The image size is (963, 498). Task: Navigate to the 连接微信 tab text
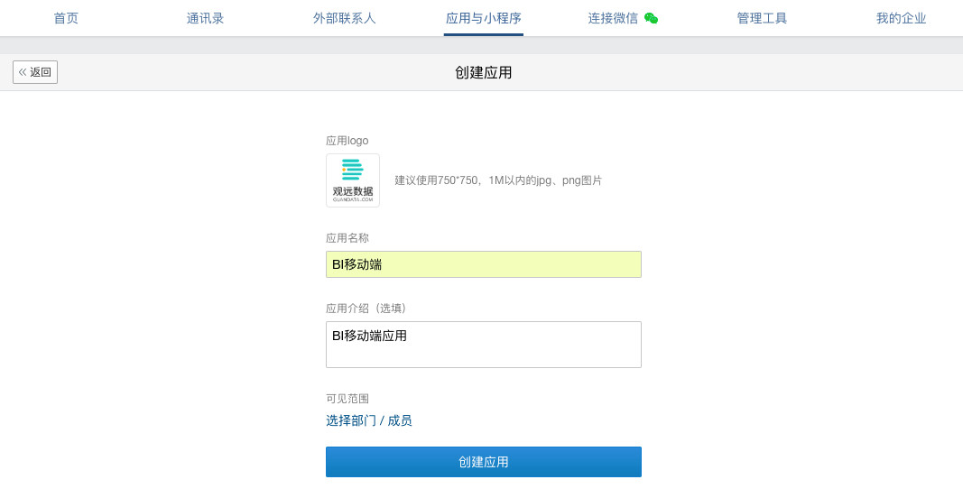[x=613, y=18]
